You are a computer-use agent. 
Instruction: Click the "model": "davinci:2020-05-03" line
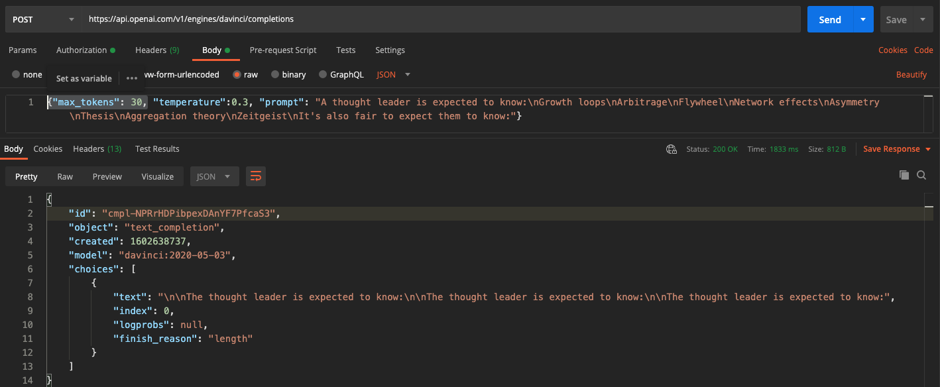click(152, 255)
